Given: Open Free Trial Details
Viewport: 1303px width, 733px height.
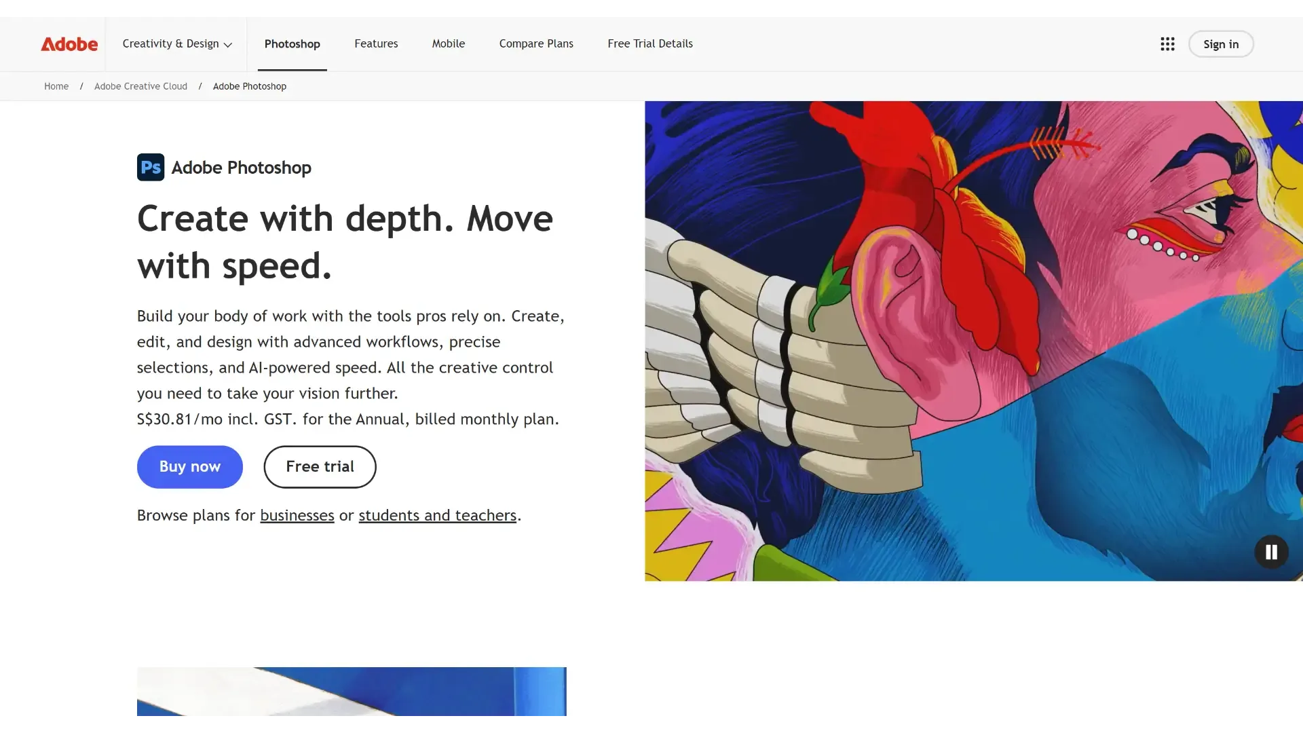Looking at the screenshot, I should pyautogui.click(x=650, y=43).
